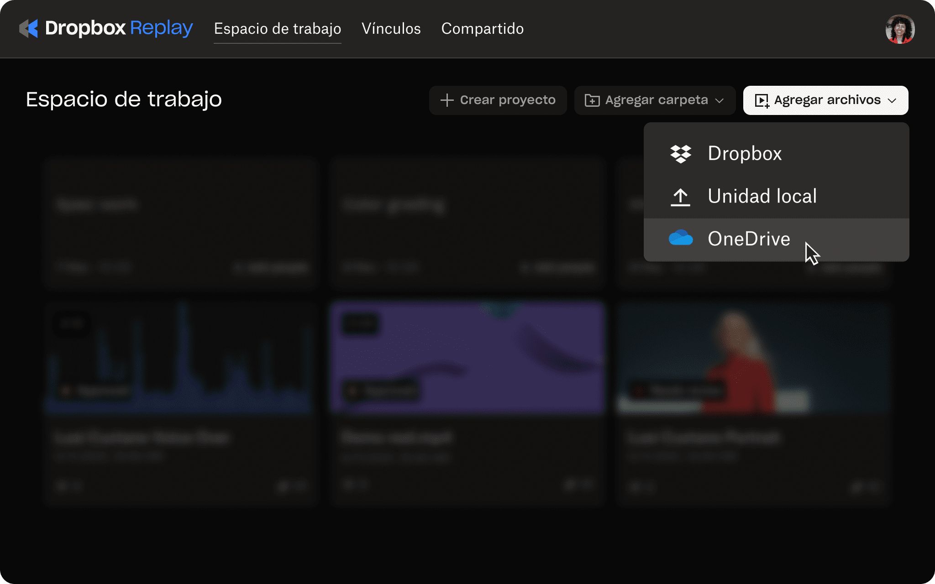
Task: Click the blue OneDrive cloud icon
Action: point(680,239)
